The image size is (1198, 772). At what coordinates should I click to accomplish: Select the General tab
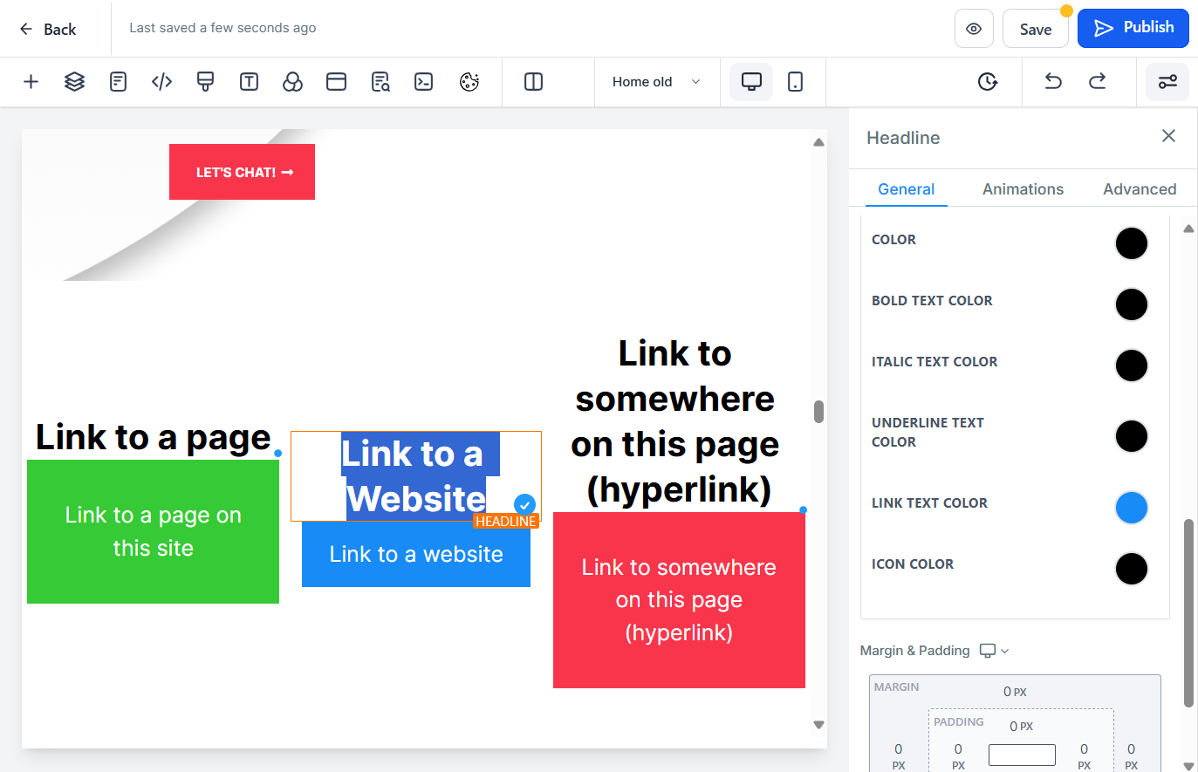coord(906,189)
